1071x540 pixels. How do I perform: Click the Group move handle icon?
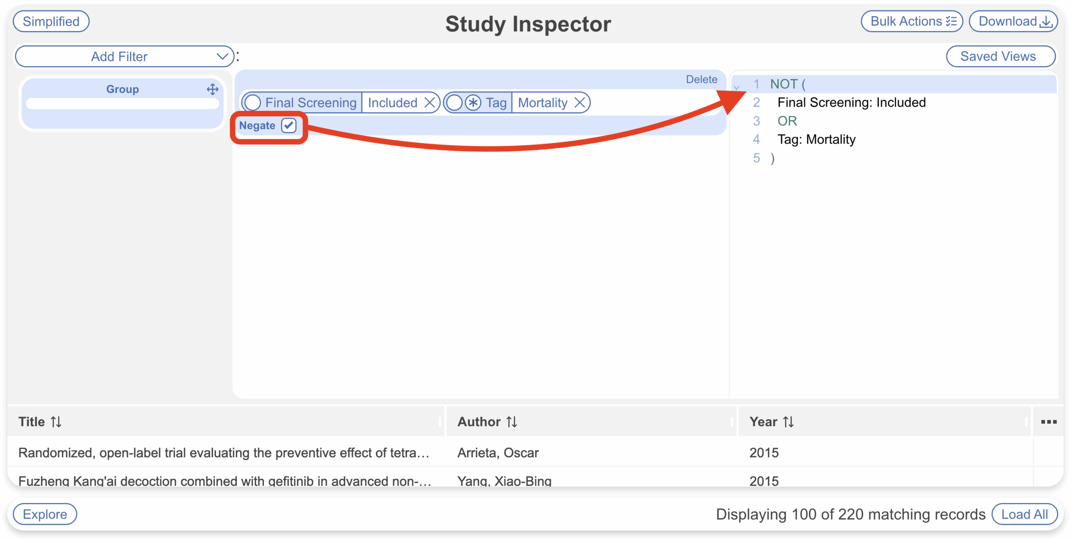pos(213,89)
